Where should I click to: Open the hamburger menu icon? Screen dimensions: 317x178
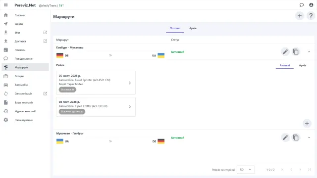(x=5, y=5)
